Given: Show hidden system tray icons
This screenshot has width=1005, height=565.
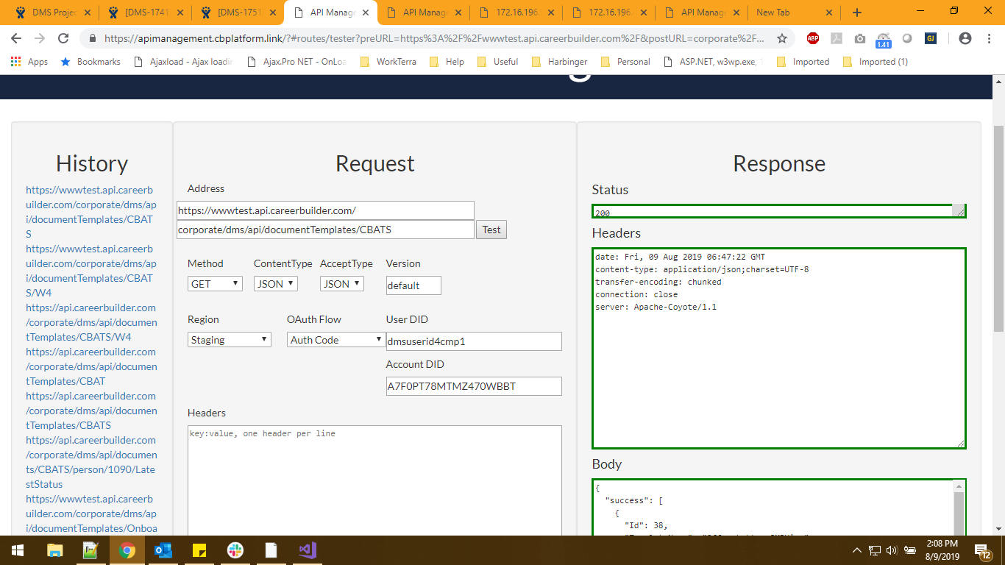Looking at the screenshot, I should (x=857, y=550).
